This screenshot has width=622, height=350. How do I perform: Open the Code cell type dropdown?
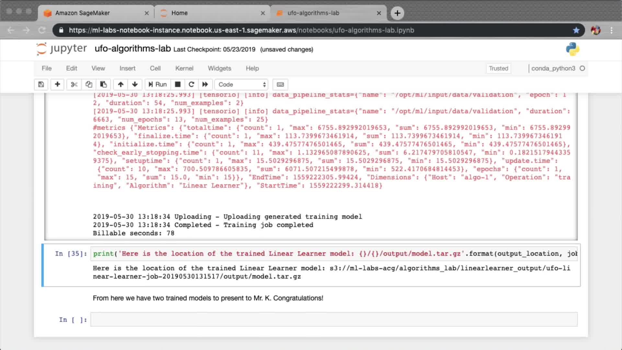coord(241,85)
